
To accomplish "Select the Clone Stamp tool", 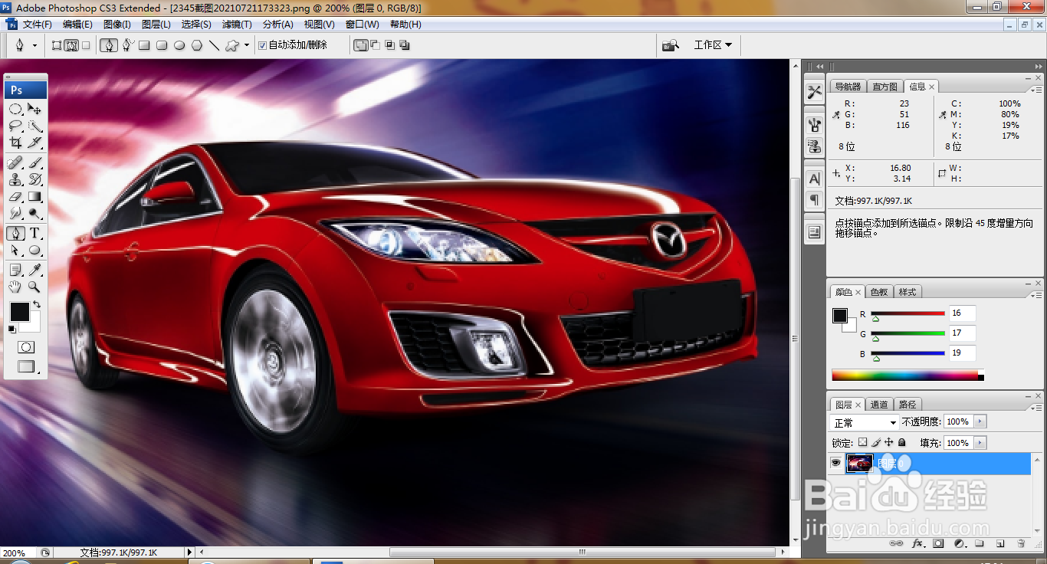I will [x=15, y=179].
